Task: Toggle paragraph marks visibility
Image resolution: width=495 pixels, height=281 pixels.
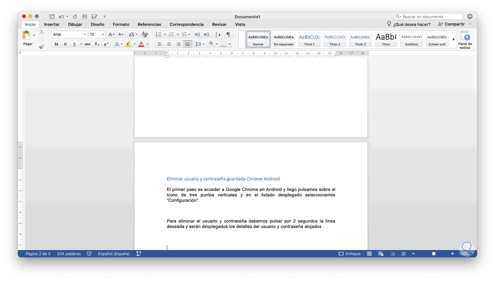Action: pyautogui.click(x=228, y=34)
